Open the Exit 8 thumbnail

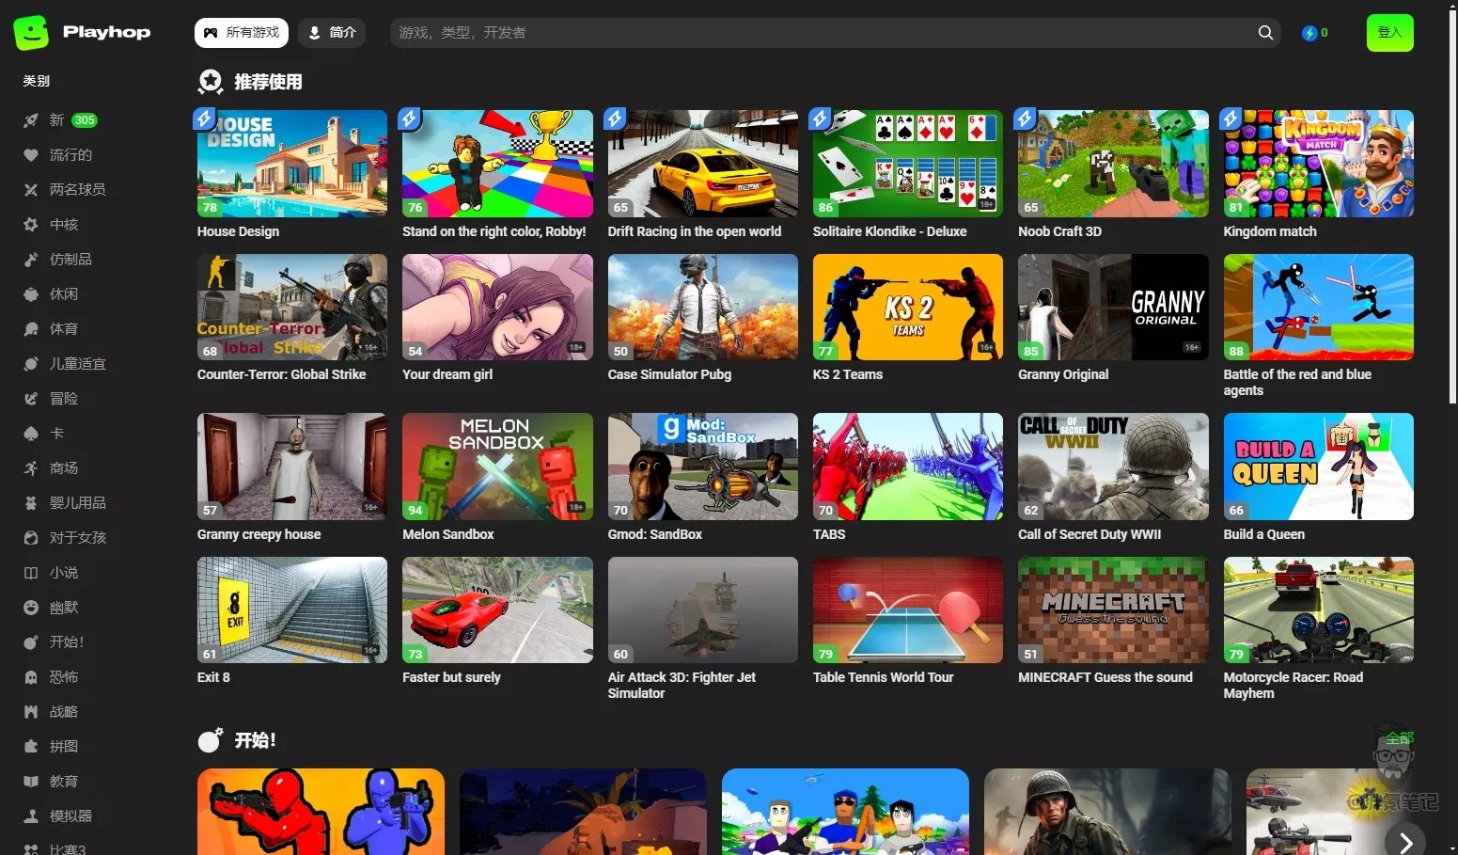[x=292, y=610]
